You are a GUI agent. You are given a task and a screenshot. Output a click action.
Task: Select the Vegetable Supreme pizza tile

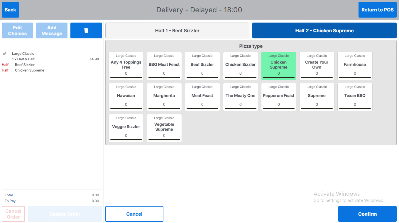pyautogui.click(x=164, y=128)
